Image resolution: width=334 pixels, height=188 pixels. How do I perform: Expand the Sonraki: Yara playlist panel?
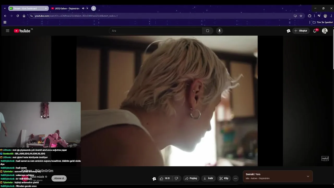click(x=308, y=176)
